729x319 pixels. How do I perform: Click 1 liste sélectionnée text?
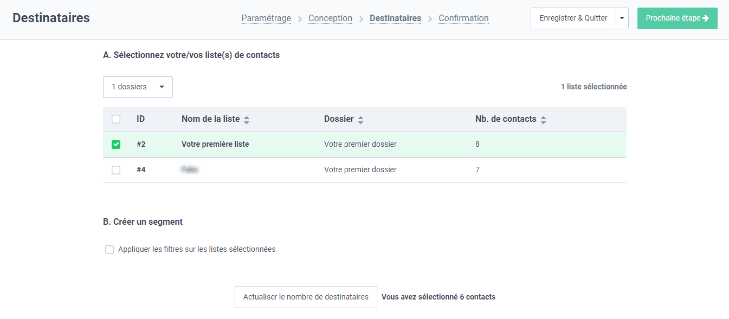pos(594,87)
